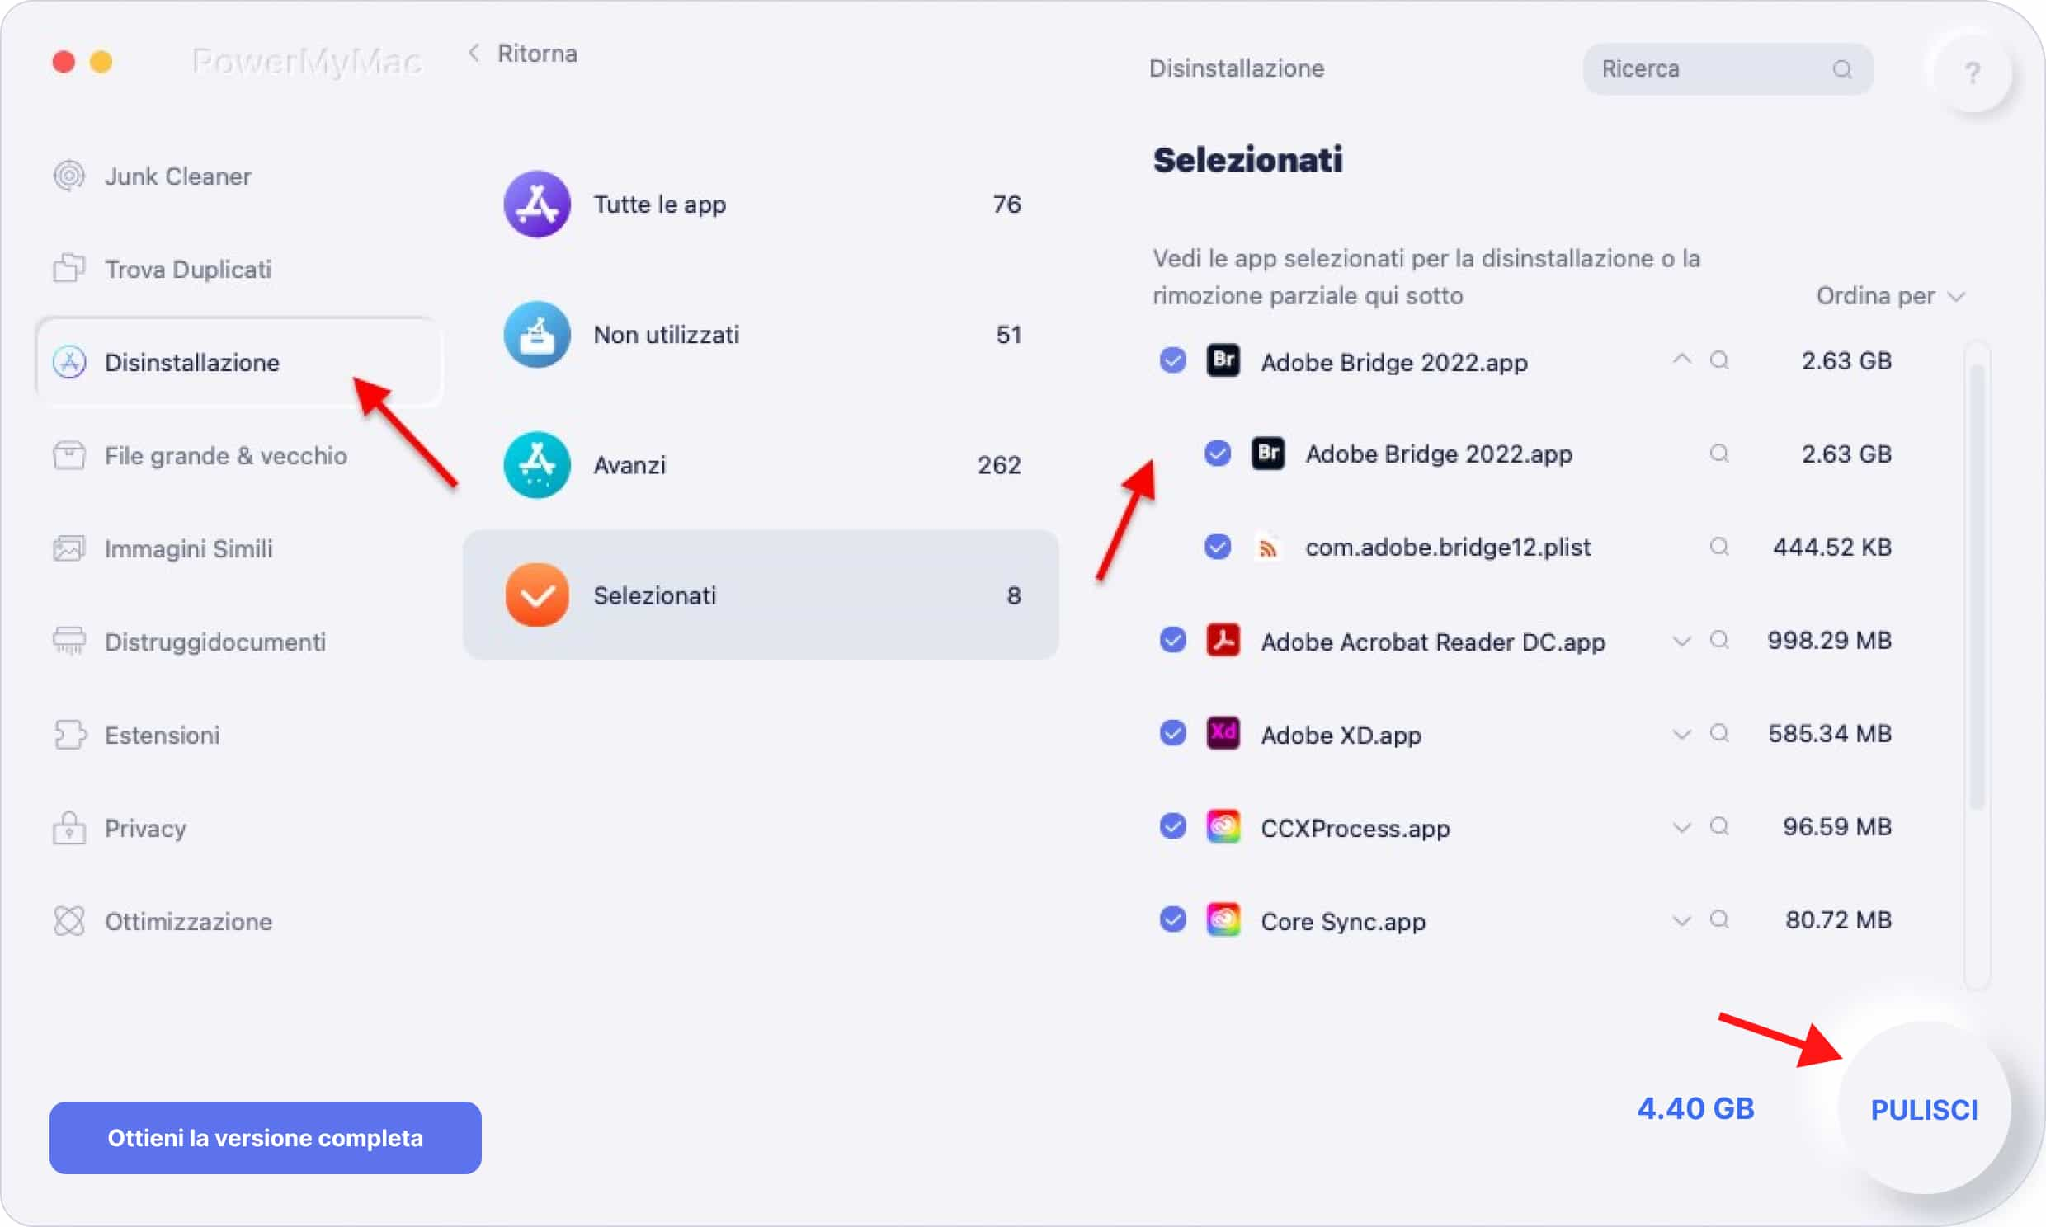Viewport: 2046px width, 1227px height.
Task: Click Ottieni la versione completa button
Action: pos(265,1138)
